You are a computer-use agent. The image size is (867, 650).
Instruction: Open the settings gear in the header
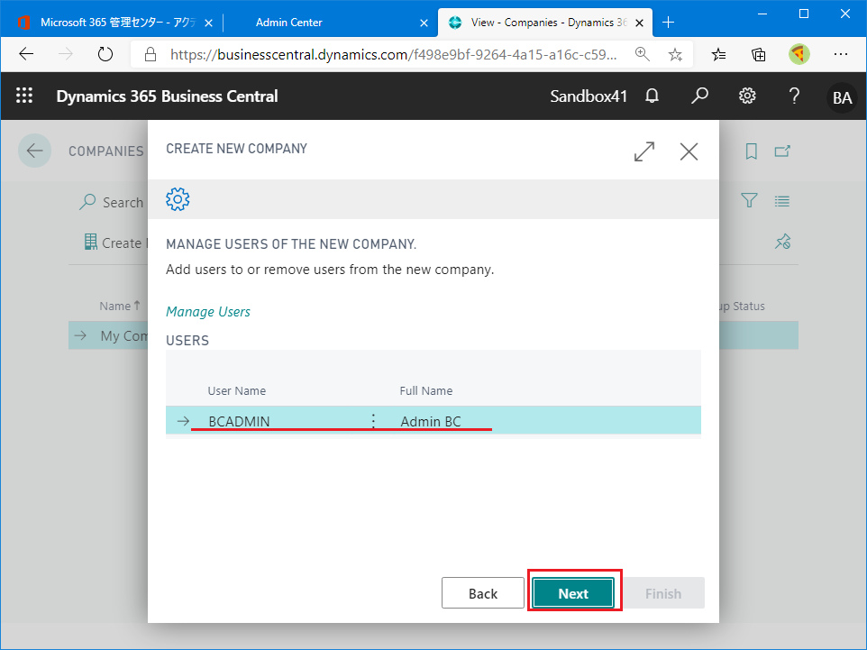pos(747,96)
